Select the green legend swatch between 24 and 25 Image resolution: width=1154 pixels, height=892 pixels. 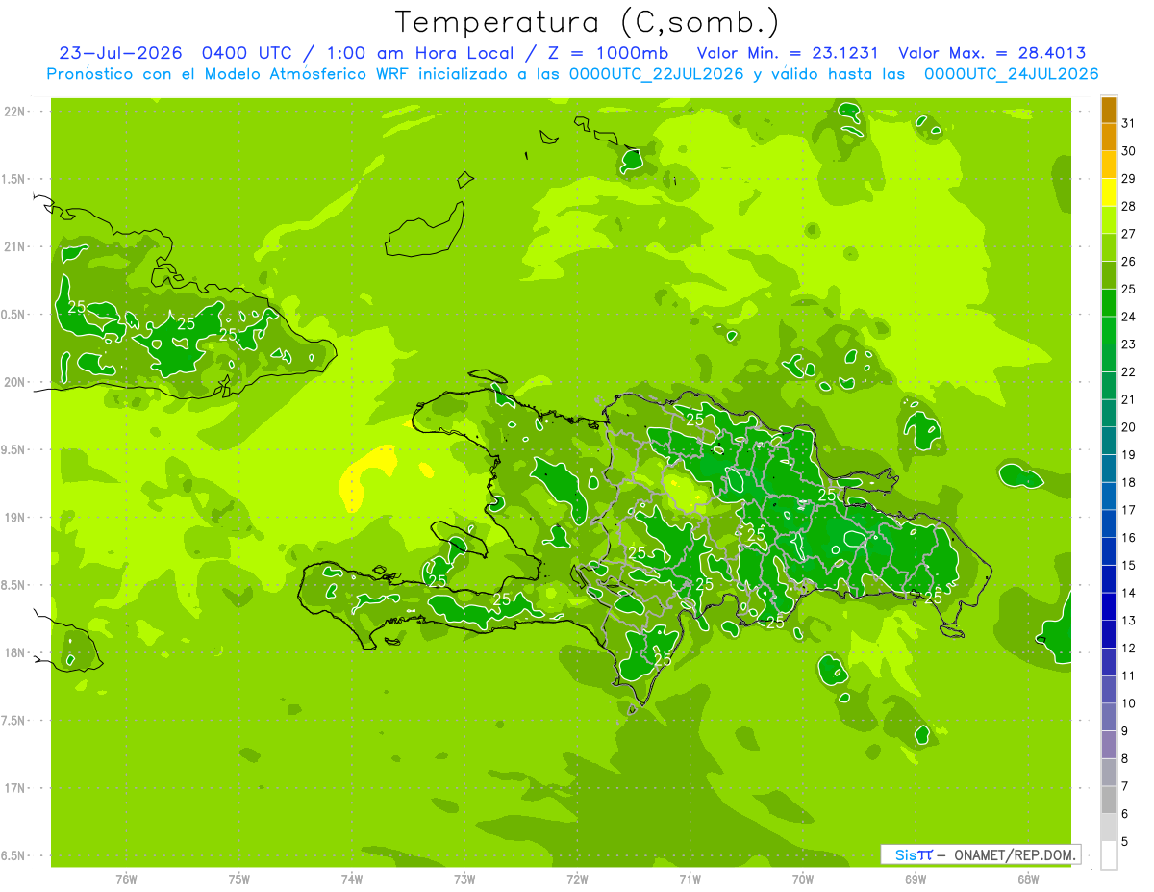pos(1109,303)
